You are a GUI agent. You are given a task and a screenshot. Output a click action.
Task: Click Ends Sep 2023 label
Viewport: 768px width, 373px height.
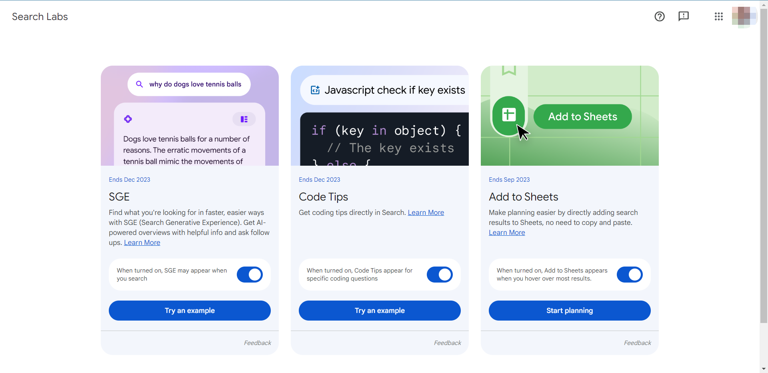pos(509,180)
